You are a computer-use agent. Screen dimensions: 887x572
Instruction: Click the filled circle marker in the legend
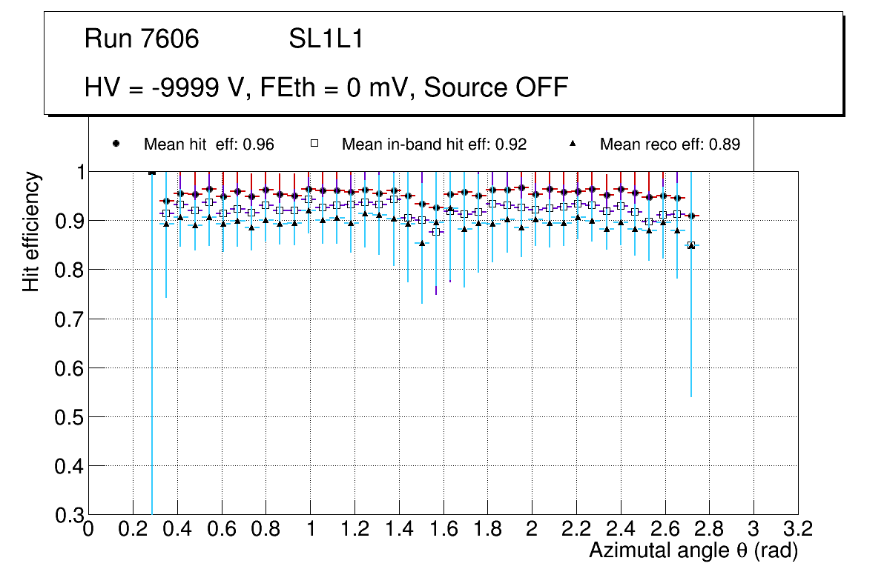tap(115, 144)
